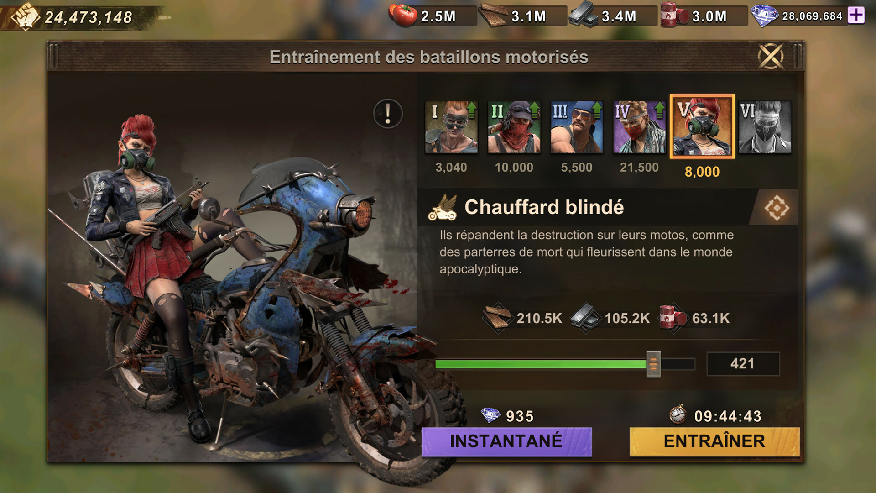Screen dimensions: 876x493
Task: Open the exclamation info icon
Action: pyautogui.click(x=388, y=114)
